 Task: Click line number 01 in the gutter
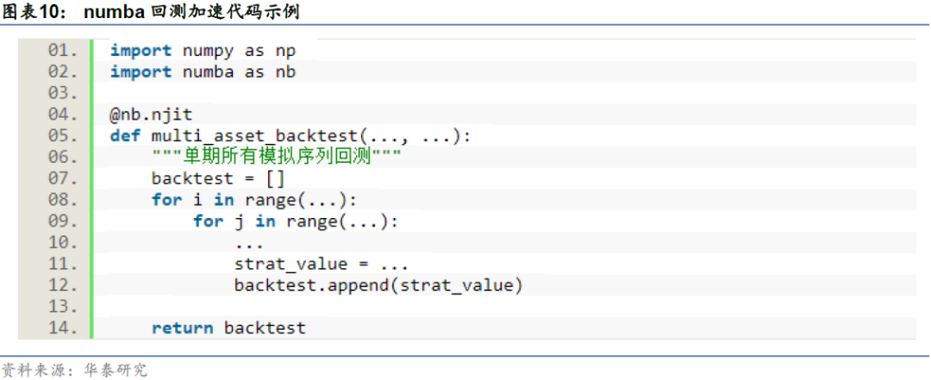(63, 51)
